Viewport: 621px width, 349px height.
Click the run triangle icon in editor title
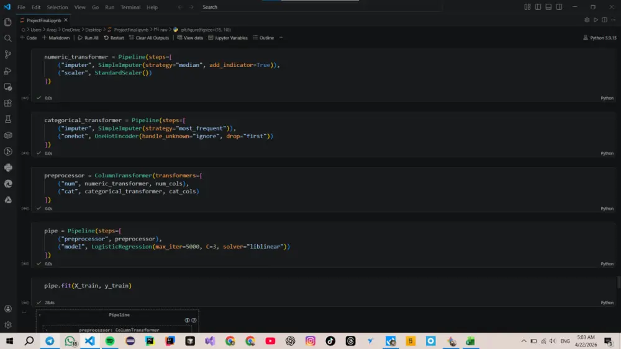click(x=596, y=20)
